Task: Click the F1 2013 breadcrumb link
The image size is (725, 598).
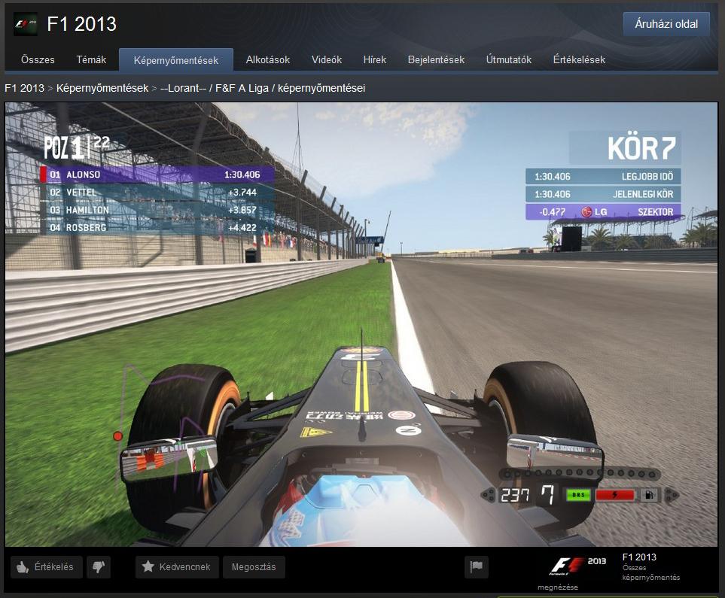Action: pyautogui.click(x=25, y=88)
